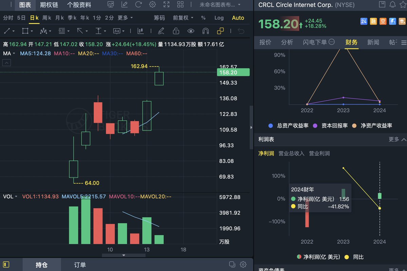The width and height of the screenshot is (407, 271).
Task: Open the more options circle next to 闪电下单
Action: pos(332,42)
